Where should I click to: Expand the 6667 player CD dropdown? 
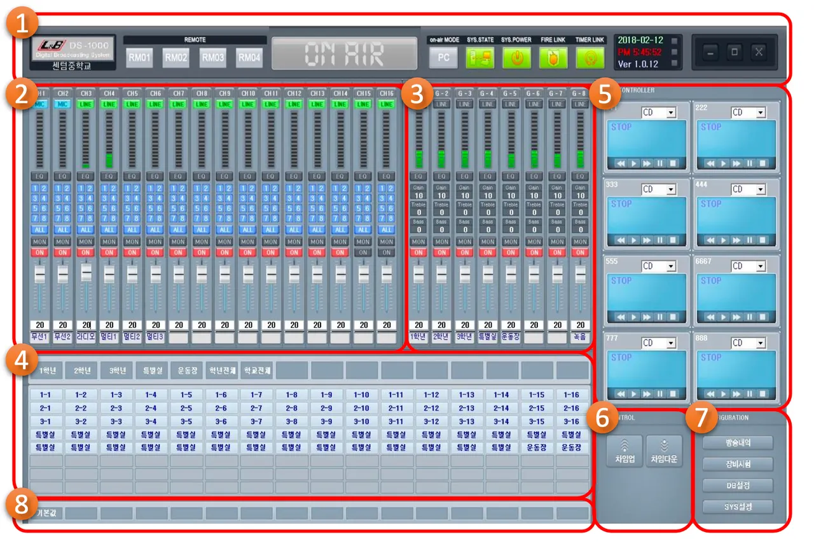tap(748, 266)
